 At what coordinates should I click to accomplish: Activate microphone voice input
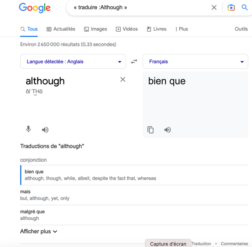[28, 129]
